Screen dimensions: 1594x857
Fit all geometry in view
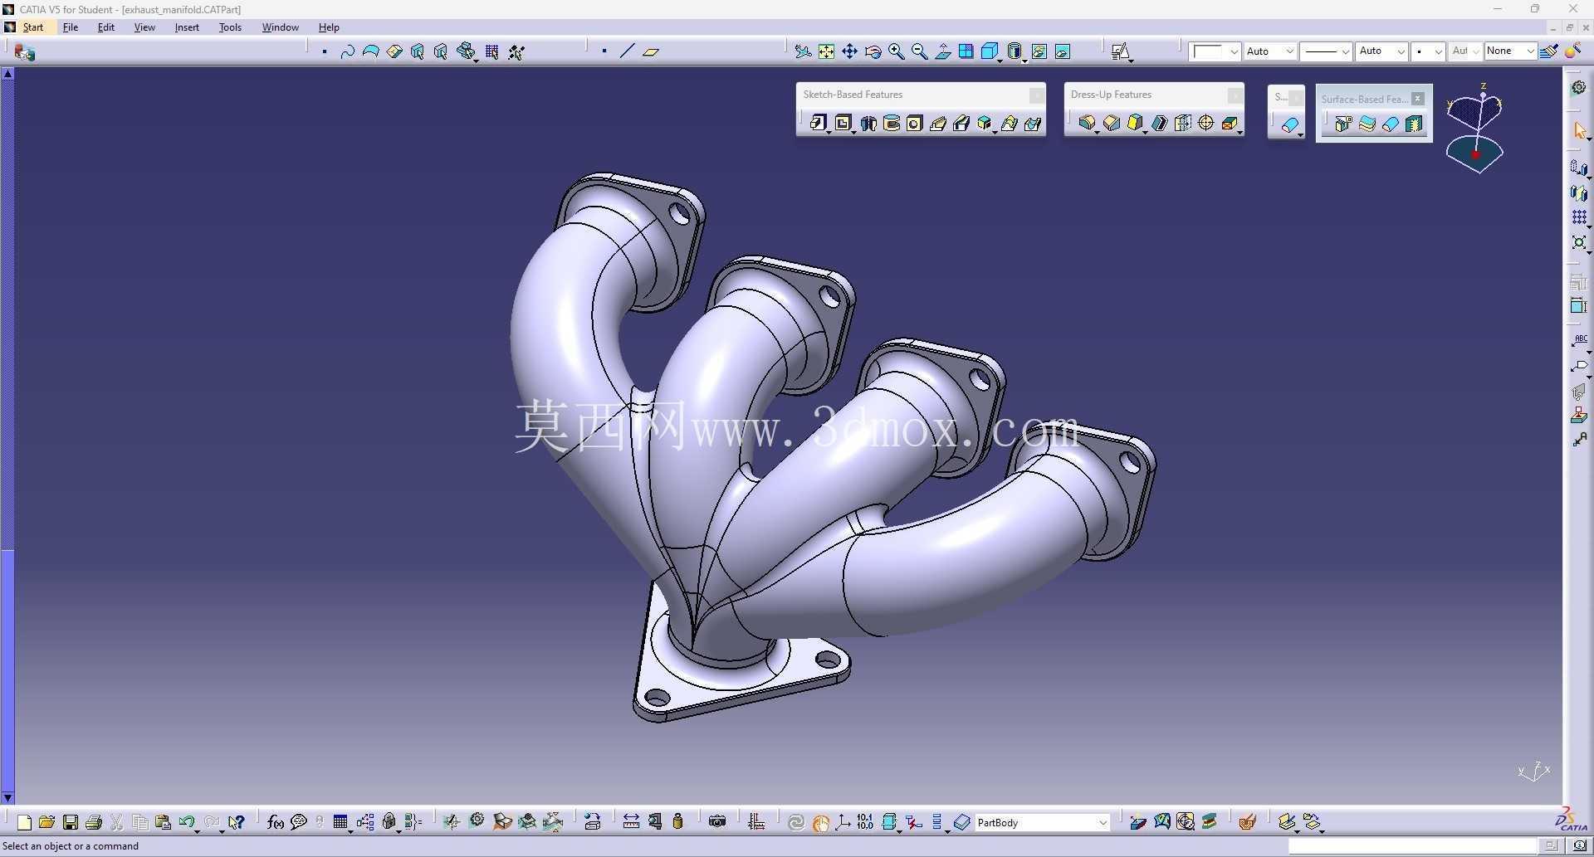coord(826,51)
